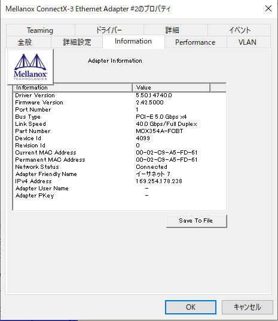
Task: Select the Bus Type row
Action: (120, 117)
